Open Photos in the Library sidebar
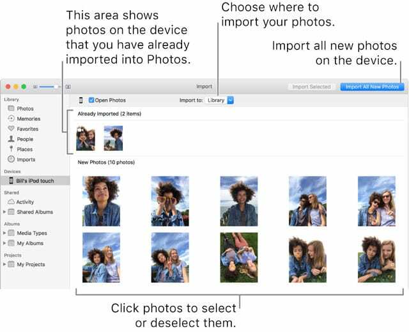Image resolution: width=409 pixels, height=332 pixels. tap(26, 108)
